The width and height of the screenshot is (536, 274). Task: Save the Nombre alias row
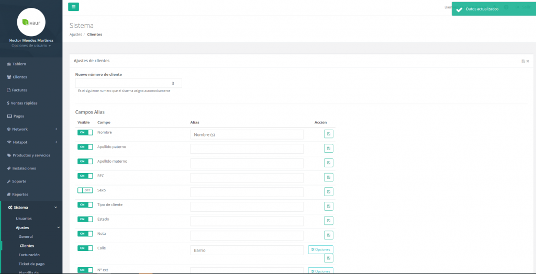point(329,134)
